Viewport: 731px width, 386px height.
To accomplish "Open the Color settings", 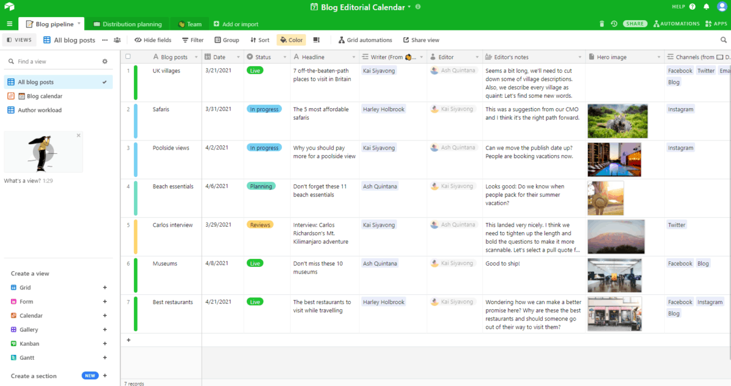I will [x=291, y=40].
